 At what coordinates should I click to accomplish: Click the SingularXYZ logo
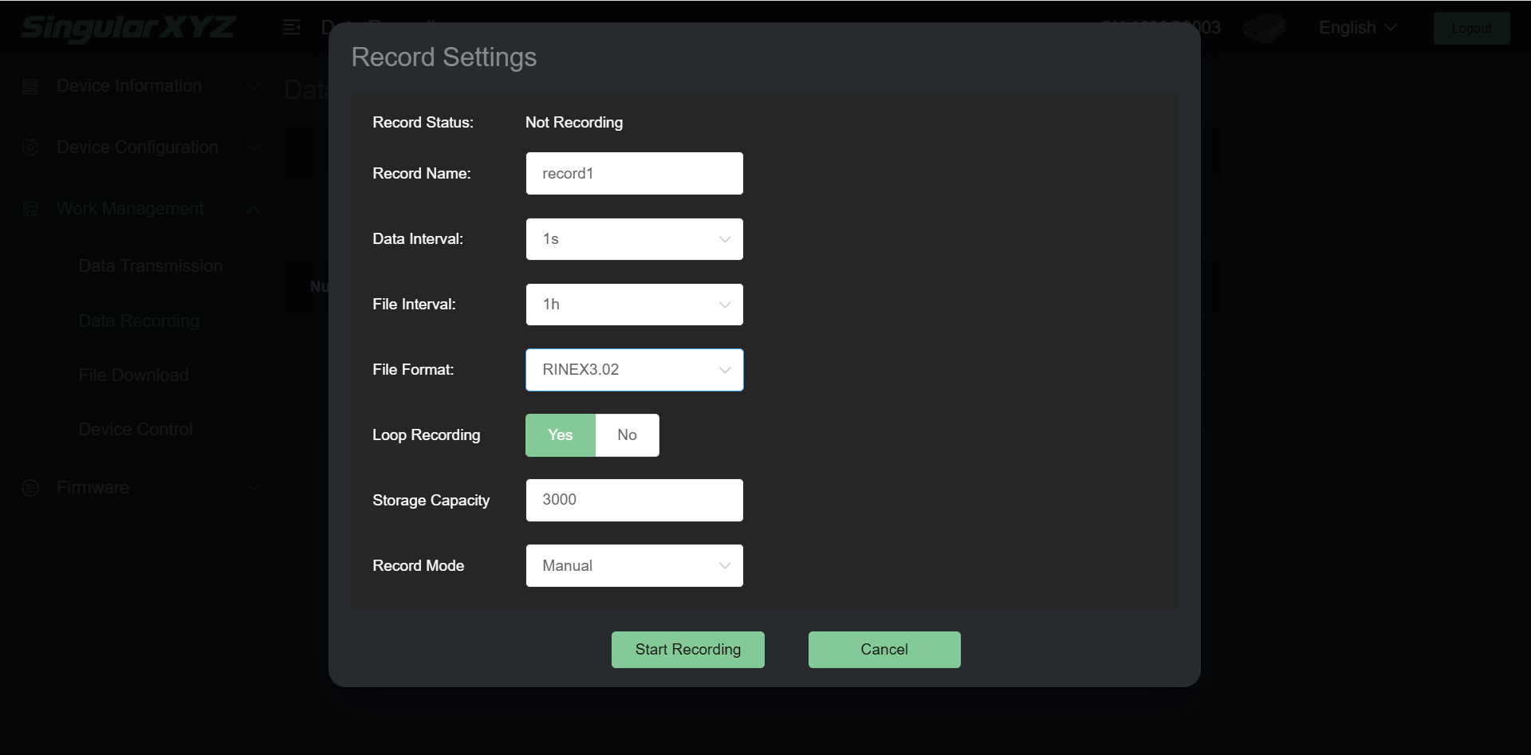pyautogui.click(x=128, y=28)
